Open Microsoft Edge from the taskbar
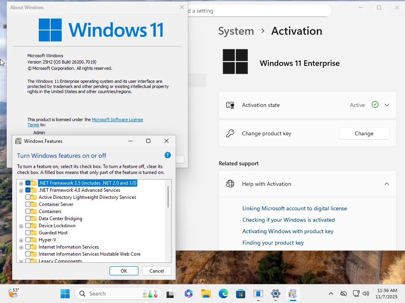This screenshot has height=303, width=405. [223, 294]
